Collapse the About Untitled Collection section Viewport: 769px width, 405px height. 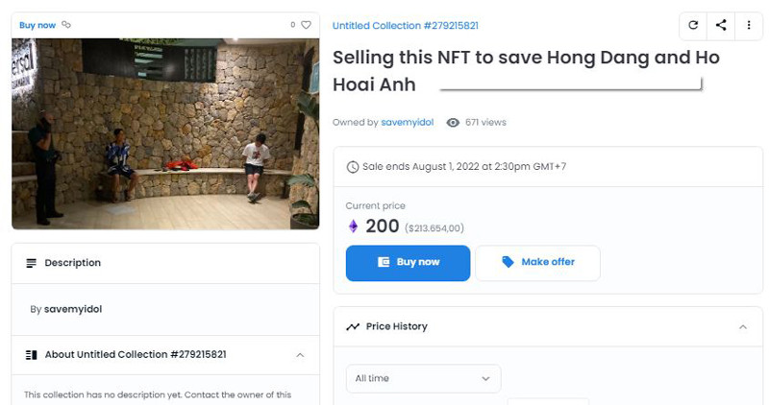point(300,355)
